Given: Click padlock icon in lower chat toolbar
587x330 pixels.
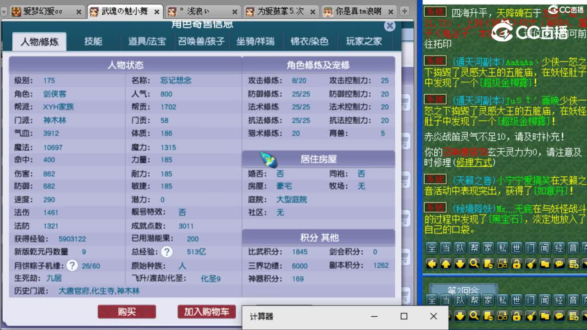Looking at the screenshot, I should [517, 316].
